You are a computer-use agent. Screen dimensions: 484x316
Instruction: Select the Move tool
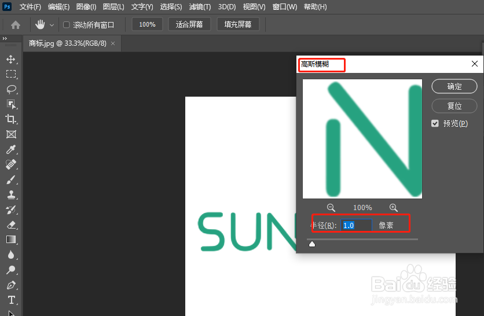11,59
